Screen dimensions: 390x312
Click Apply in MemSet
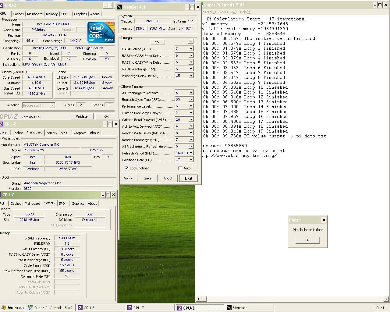click(x=128, y=178)
